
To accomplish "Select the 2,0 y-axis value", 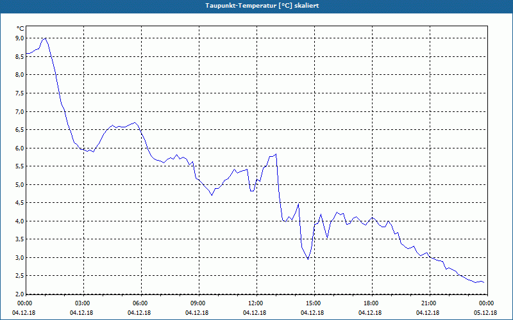I will (x=20, y=294).
